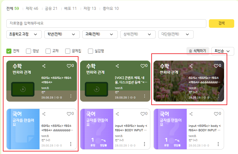Expand the 초등학교 과정 dropdown
Image resolution: width=238 pixels, height=154 pixels.
point(24,34)
